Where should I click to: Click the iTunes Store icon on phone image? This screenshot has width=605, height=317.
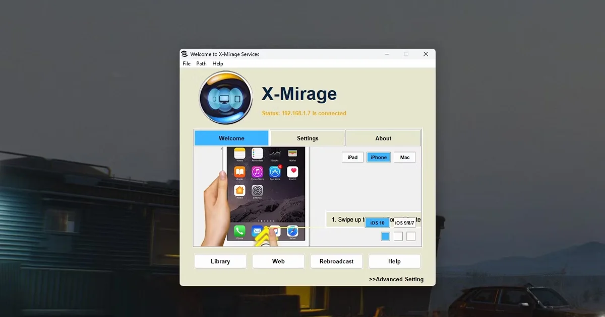click(x=257, y=172)
